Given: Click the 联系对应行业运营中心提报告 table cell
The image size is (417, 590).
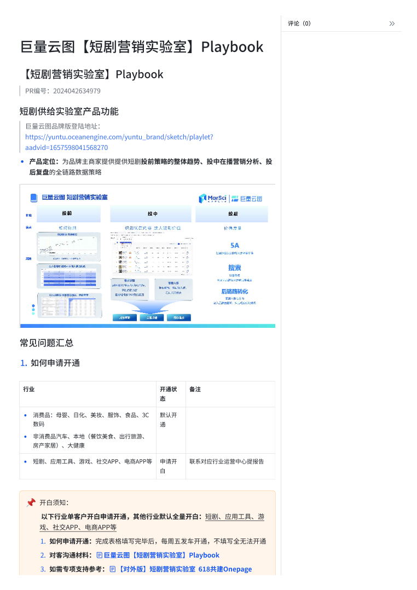Looking at the screenshot, I should point(227,461).
